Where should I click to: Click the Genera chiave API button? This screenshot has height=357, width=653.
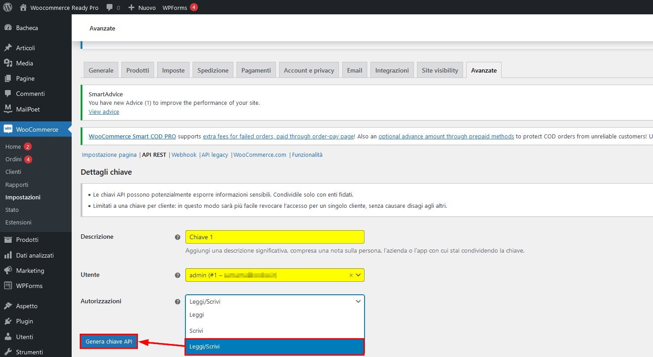coord(109,342)
